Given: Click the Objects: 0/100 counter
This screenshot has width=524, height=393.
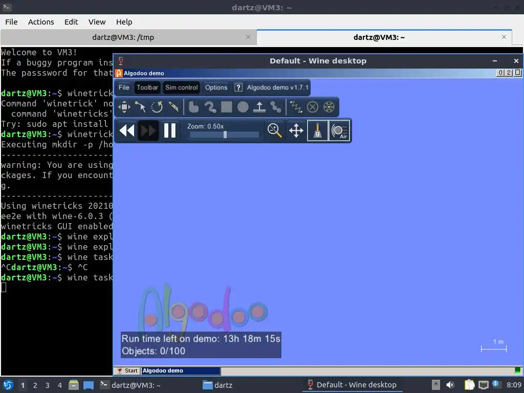Looking at the screenshot, I should pos(154,351).
